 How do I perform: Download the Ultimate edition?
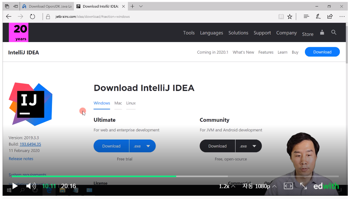pyautogui.click(x=111, y=146)
